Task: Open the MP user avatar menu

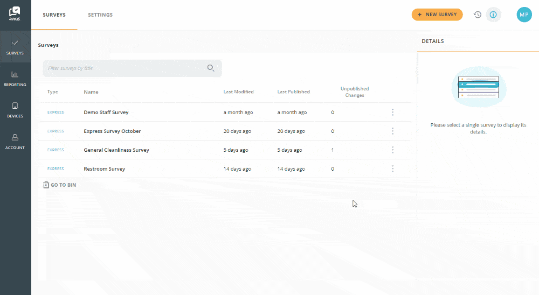Action: point(524,15)
